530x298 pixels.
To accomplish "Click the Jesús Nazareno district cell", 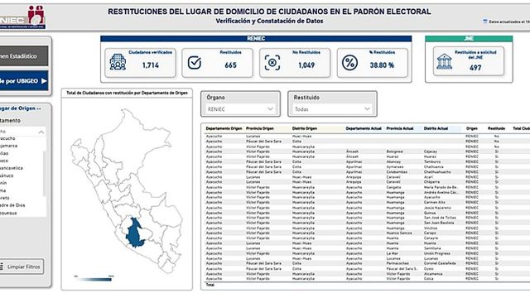I will click(x=437, y=208).
